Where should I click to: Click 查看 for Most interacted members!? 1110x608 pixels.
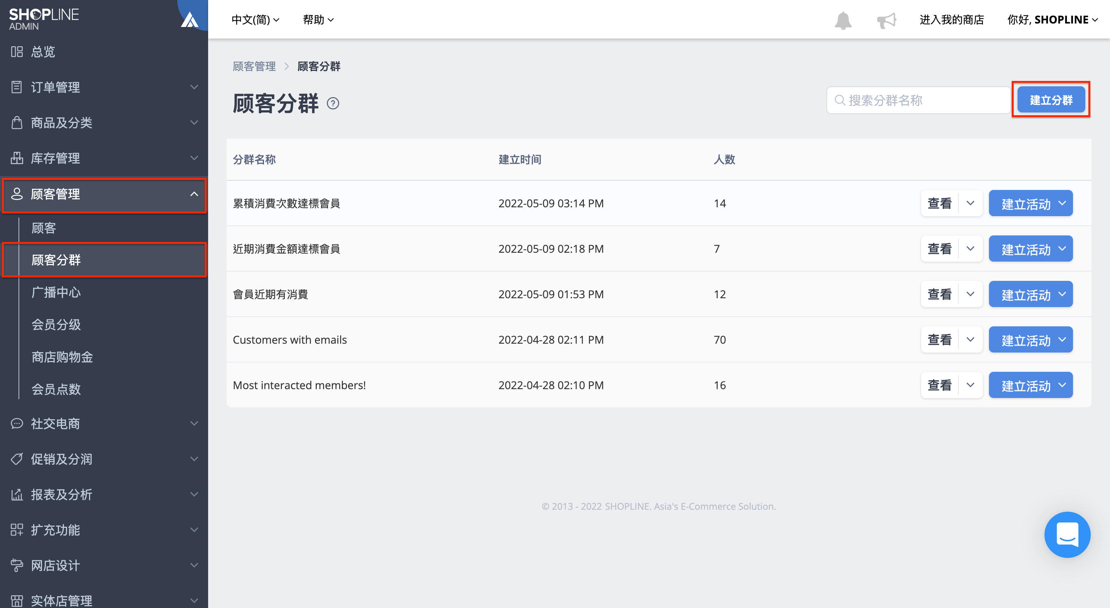click(940, 385)
